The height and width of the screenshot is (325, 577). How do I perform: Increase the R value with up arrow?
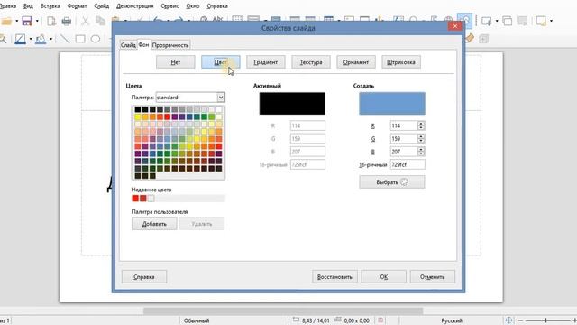[x=421, y=124]
